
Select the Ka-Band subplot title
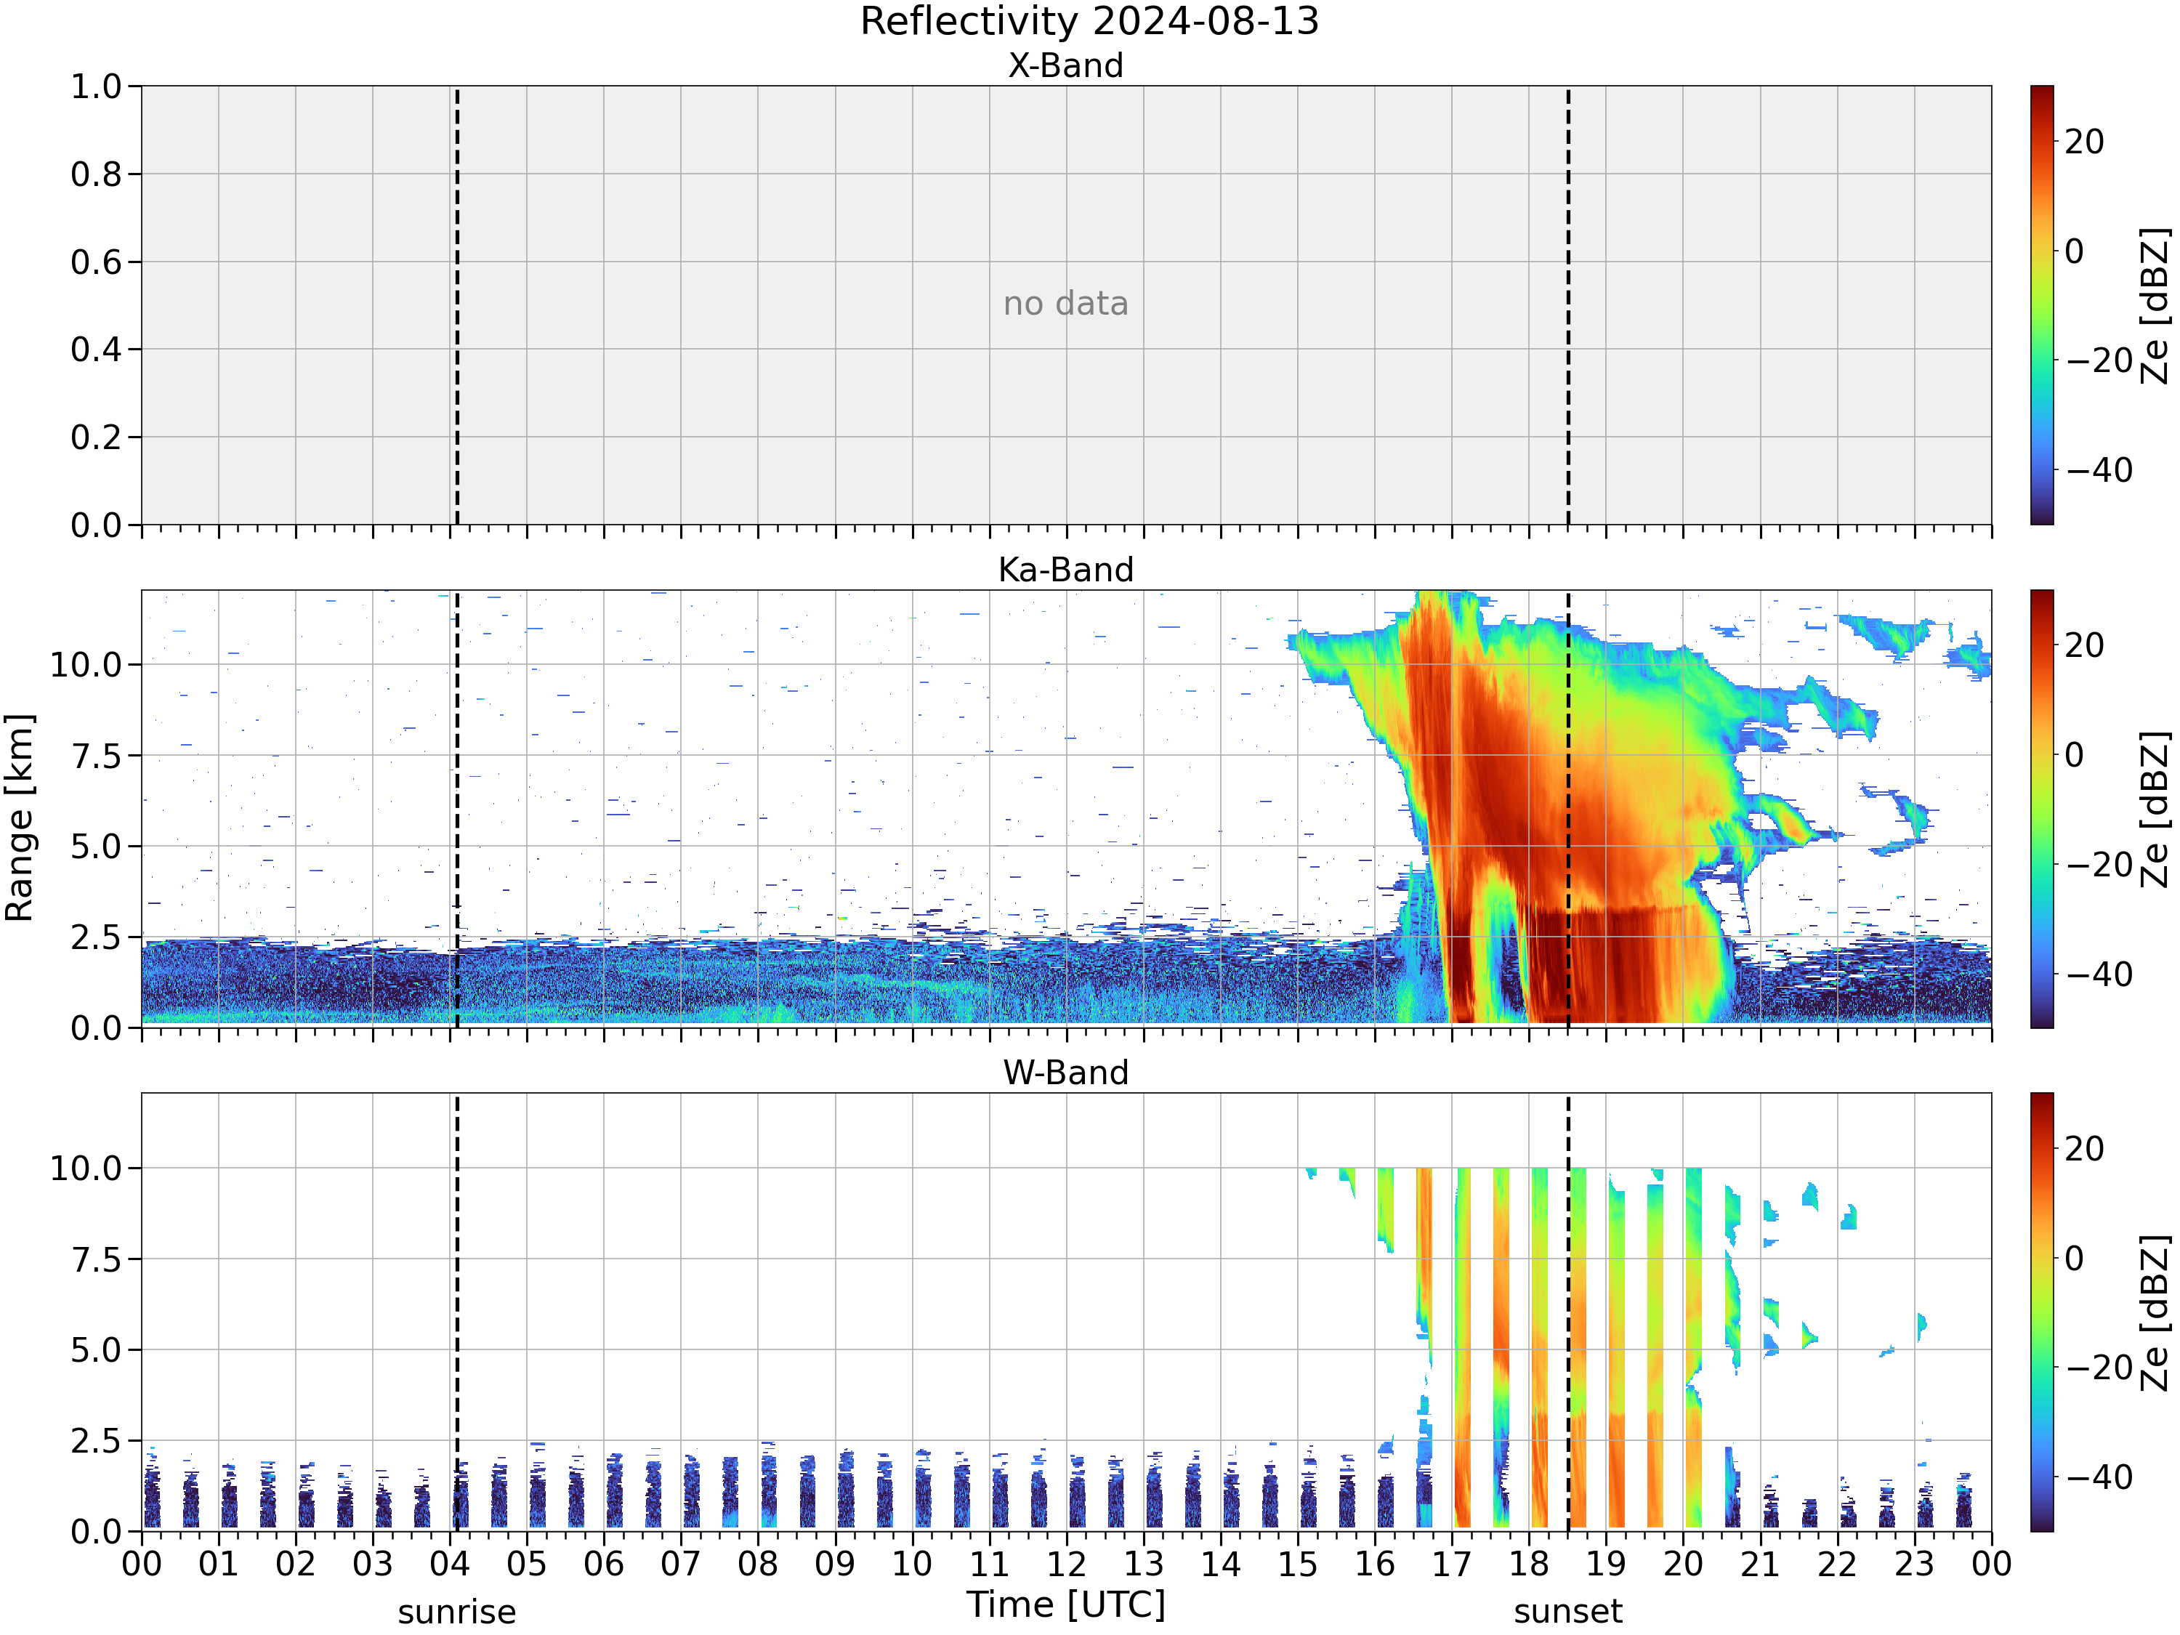click(1065, 570)
